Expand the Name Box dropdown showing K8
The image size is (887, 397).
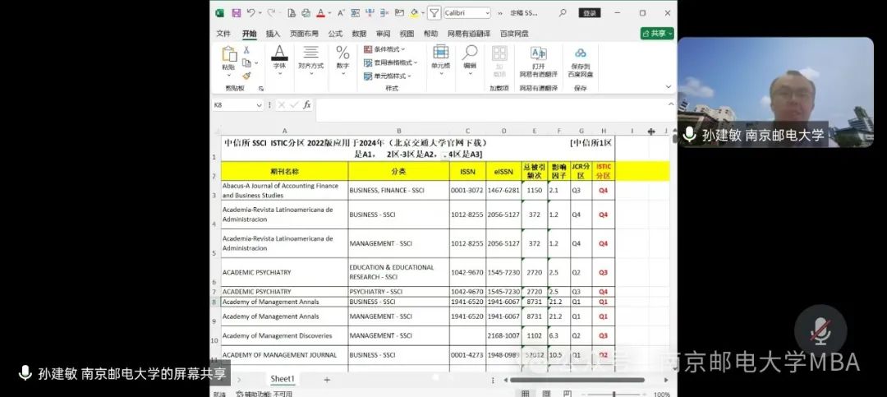(x=259, y=105)
